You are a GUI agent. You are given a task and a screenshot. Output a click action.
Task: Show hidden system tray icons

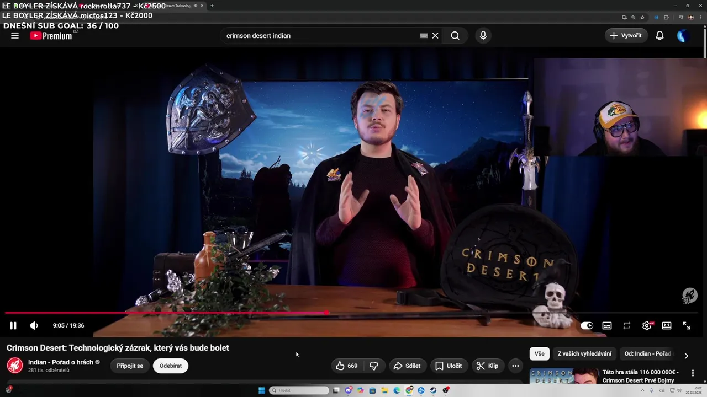(643, 390)
